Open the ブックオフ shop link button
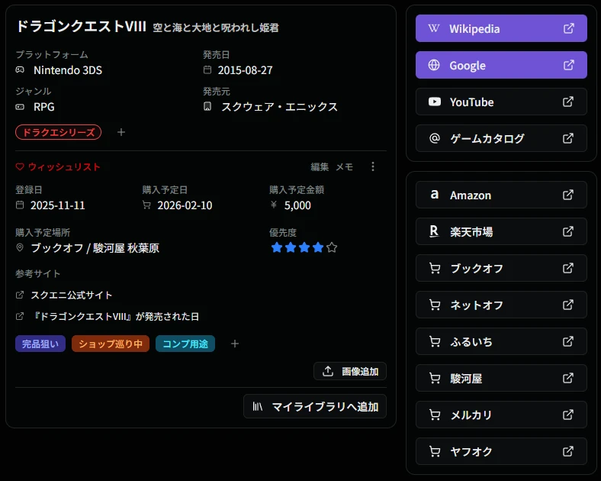 click(501, 268)
